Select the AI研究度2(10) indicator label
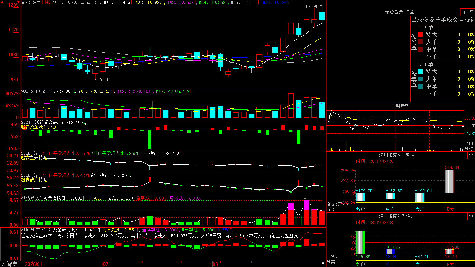This screenshot has height=267, width=475. pos(36,230)
